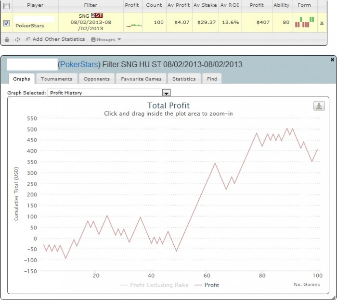Open the Favourite Games tab
337x300 pixels.
[141, 79]
